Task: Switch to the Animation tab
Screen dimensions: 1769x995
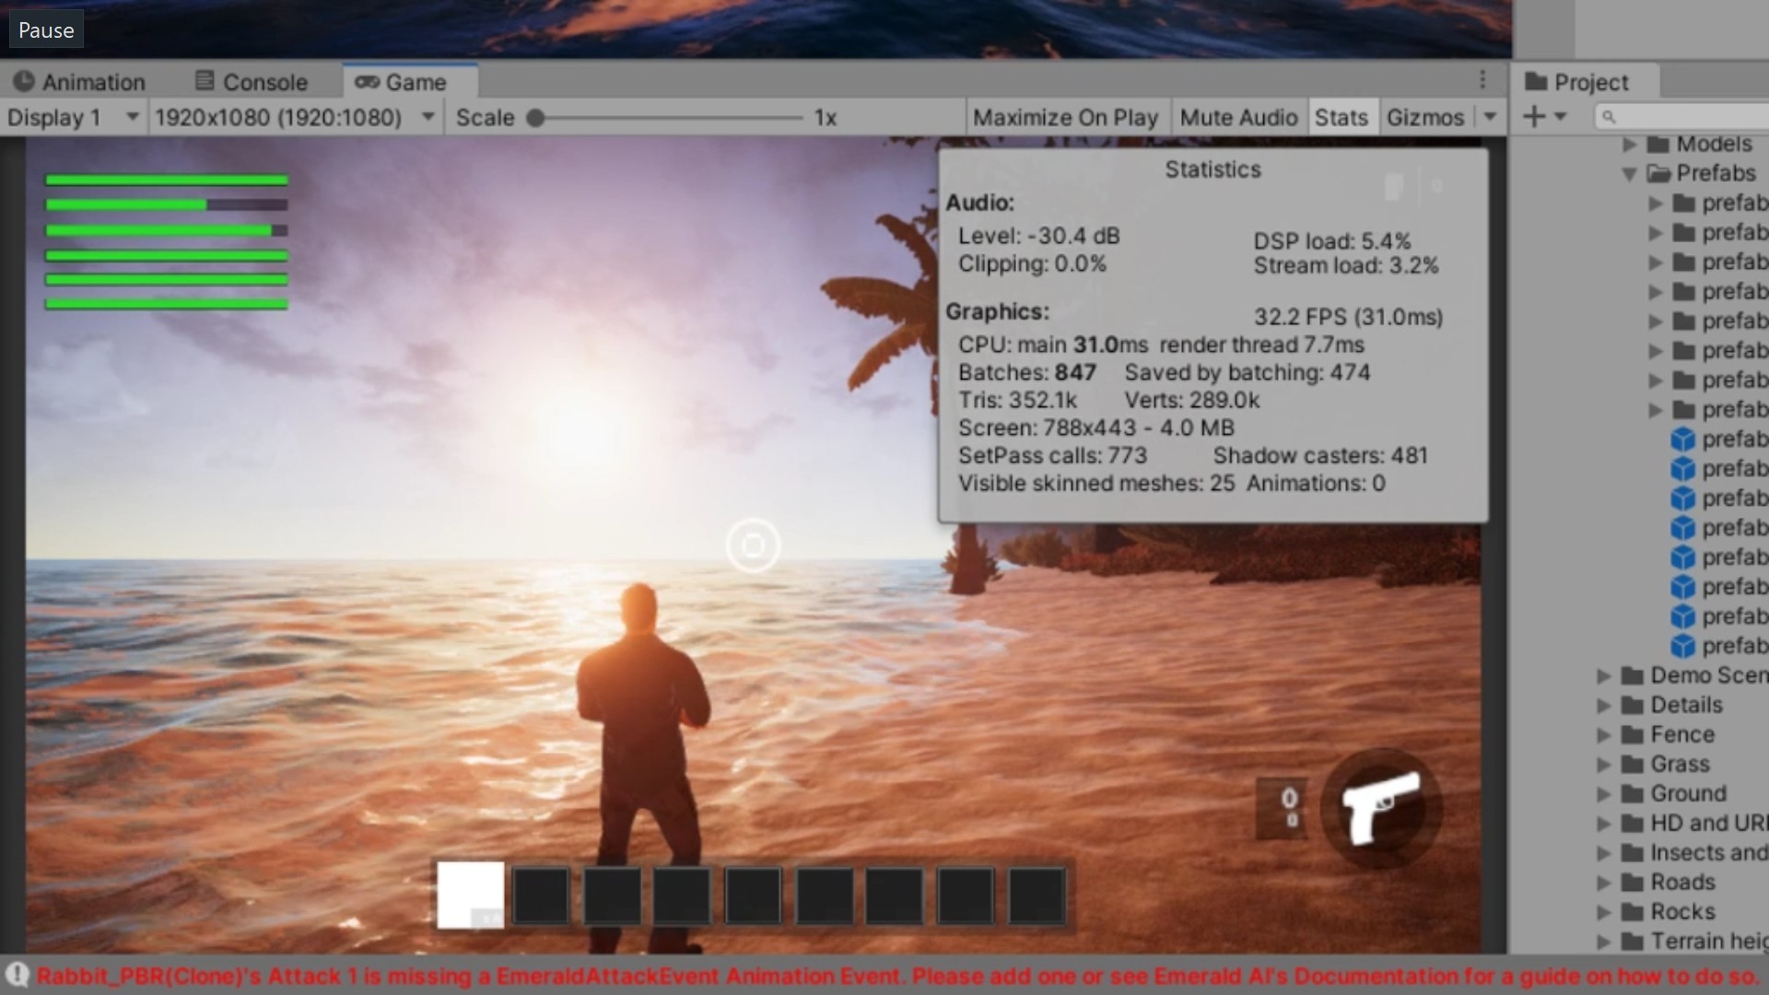Action: tap(80, 82)
